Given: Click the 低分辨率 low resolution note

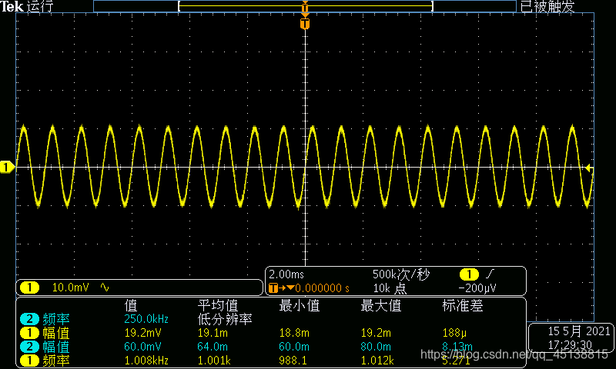Looking at the screenshot, I should click(x=225, y=319).
